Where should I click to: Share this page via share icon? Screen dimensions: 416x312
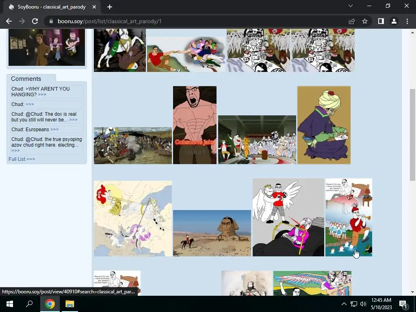352,21
